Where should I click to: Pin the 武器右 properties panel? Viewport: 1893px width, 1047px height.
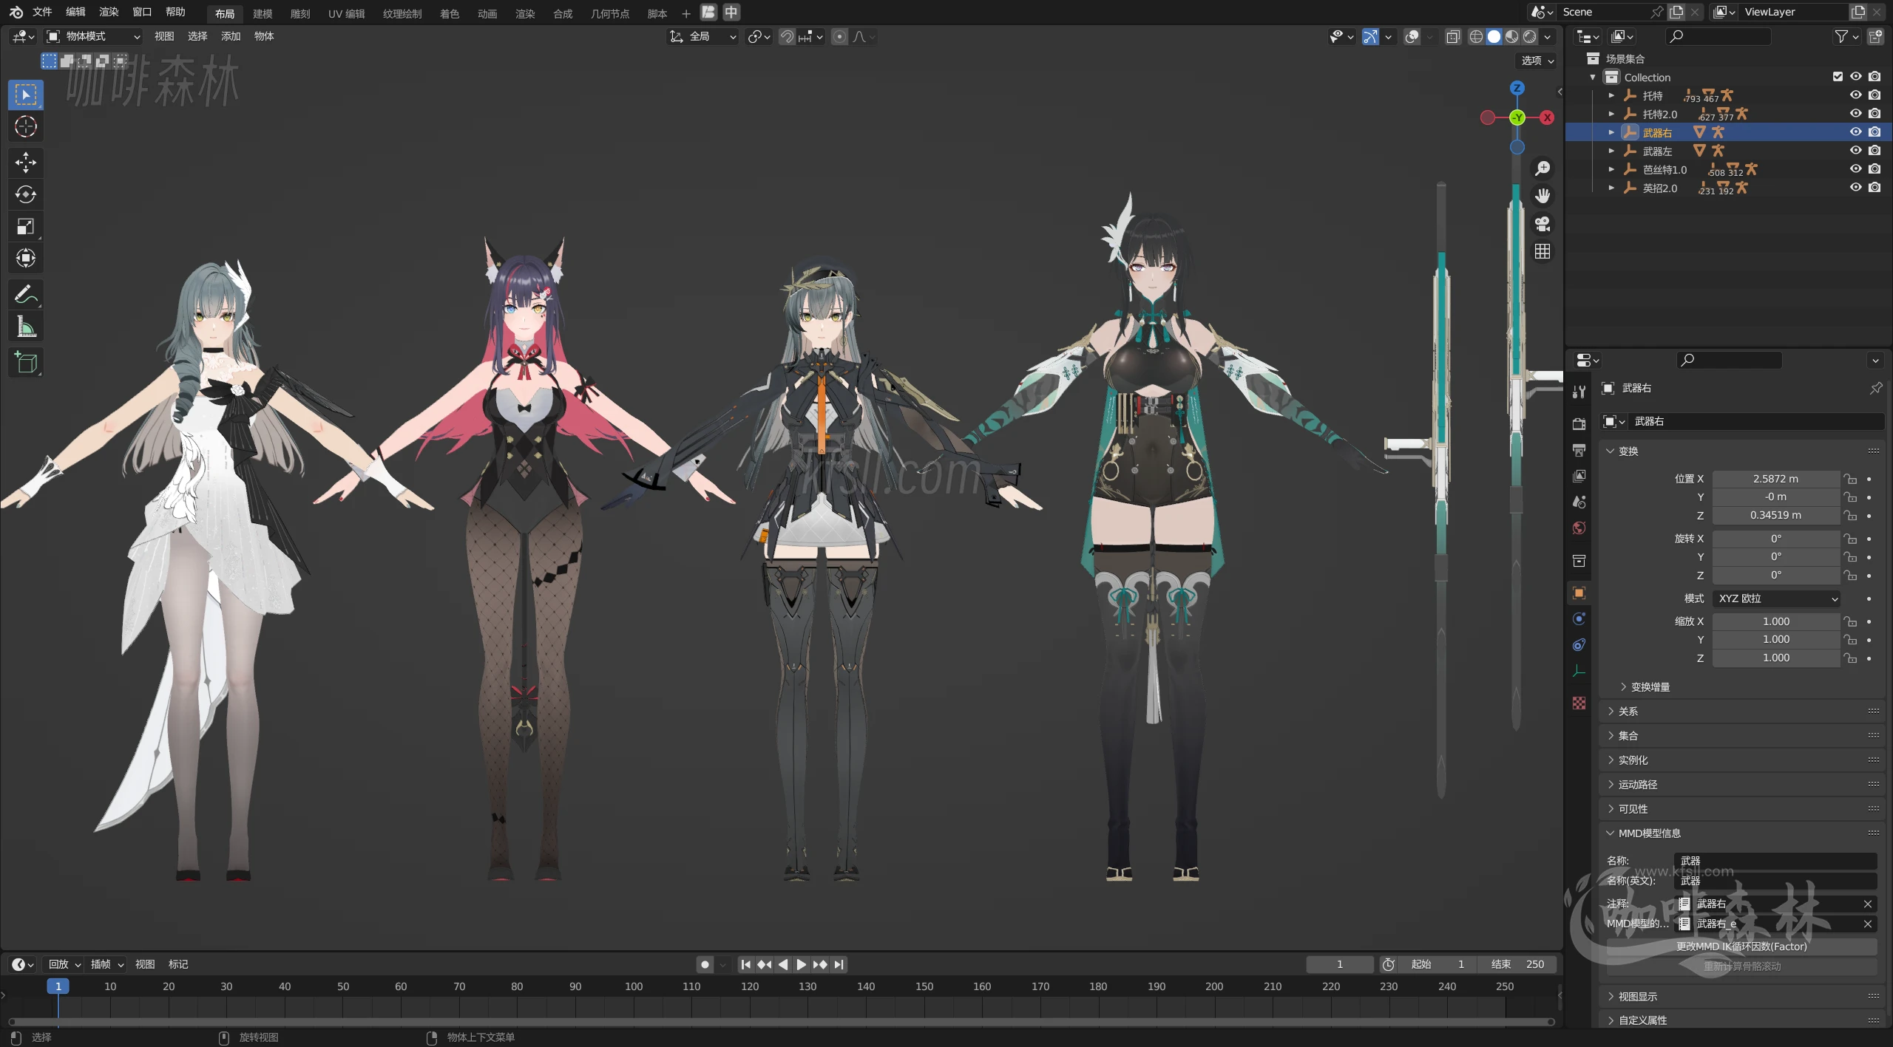(1876, 388)
